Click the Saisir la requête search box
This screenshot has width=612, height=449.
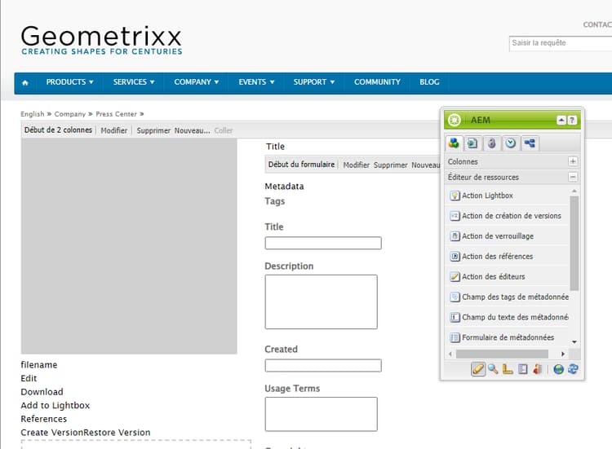[x=561, y=43]
